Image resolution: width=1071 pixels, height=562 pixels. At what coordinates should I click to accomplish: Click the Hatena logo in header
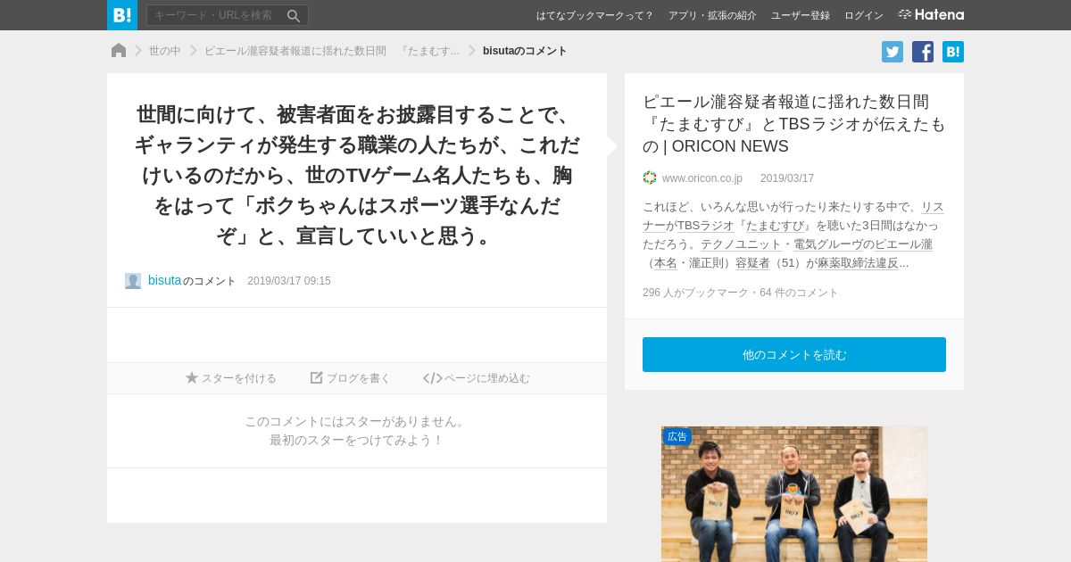tap(931, 15)
